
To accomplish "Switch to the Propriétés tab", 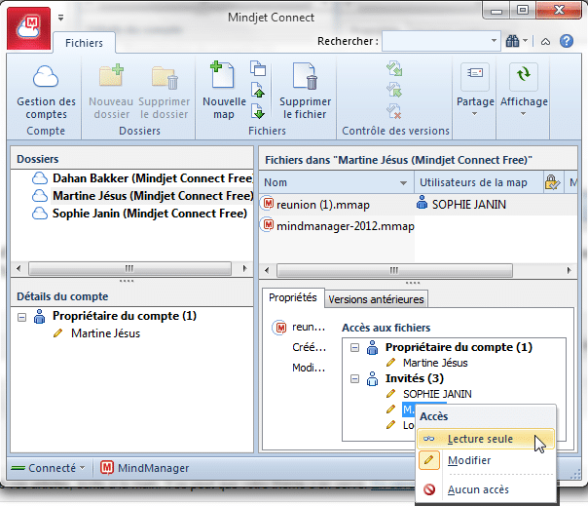I will tap(292, 297).
